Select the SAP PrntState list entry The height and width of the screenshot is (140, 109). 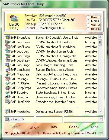(51, 83)
